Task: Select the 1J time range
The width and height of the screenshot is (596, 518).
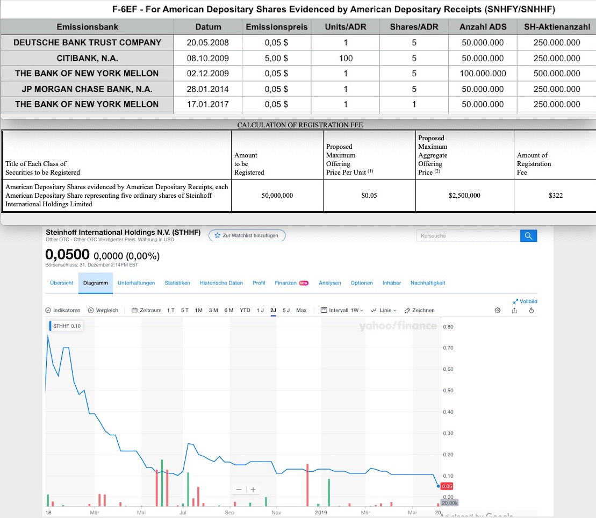Action: (260, 310)
